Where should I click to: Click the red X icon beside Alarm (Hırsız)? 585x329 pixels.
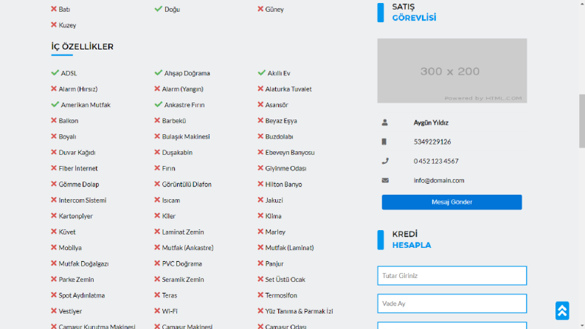[x=54, y=89]
